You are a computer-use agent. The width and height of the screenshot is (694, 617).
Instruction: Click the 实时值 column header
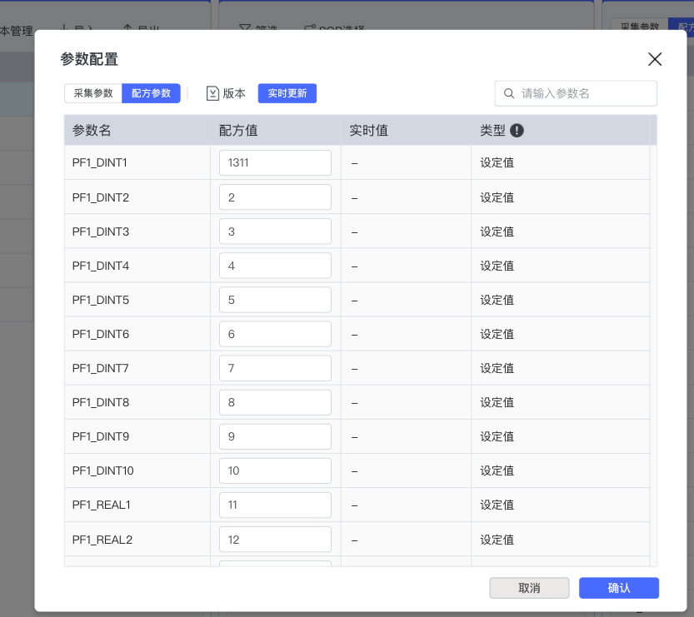[x=368, y=131]
